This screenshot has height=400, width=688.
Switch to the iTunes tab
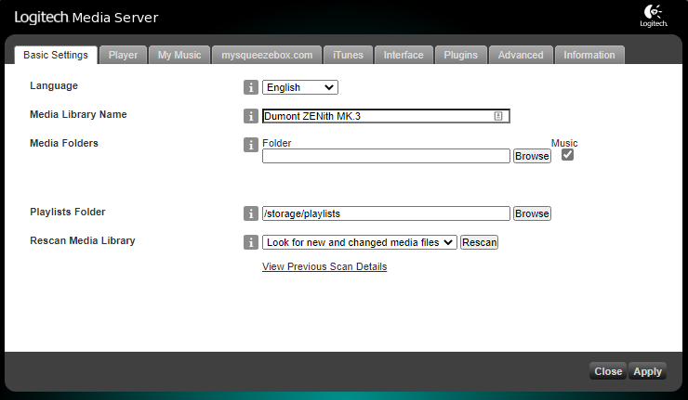tap(348, 55)
